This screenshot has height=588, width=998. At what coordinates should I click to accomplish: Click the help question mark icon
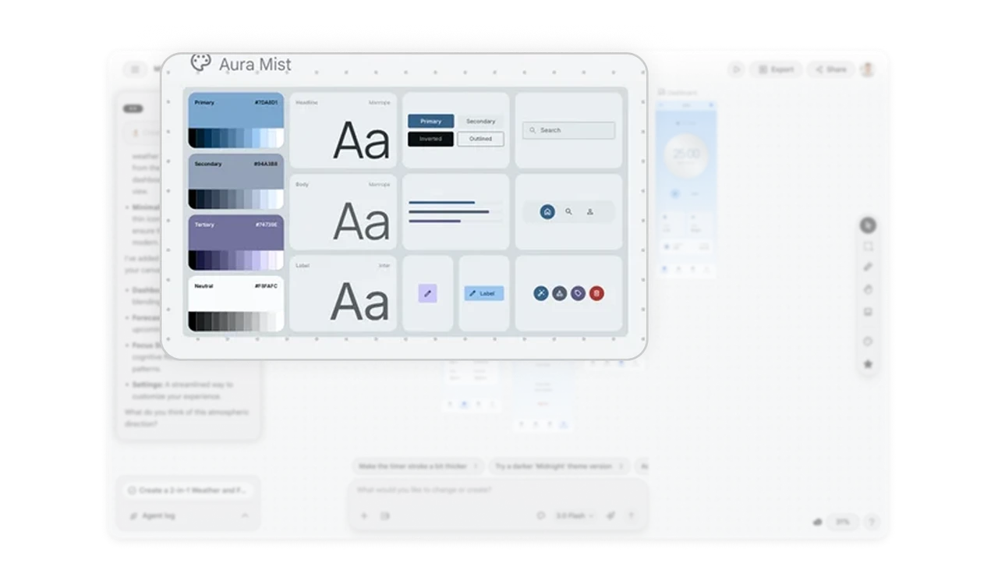pos(872,522)
